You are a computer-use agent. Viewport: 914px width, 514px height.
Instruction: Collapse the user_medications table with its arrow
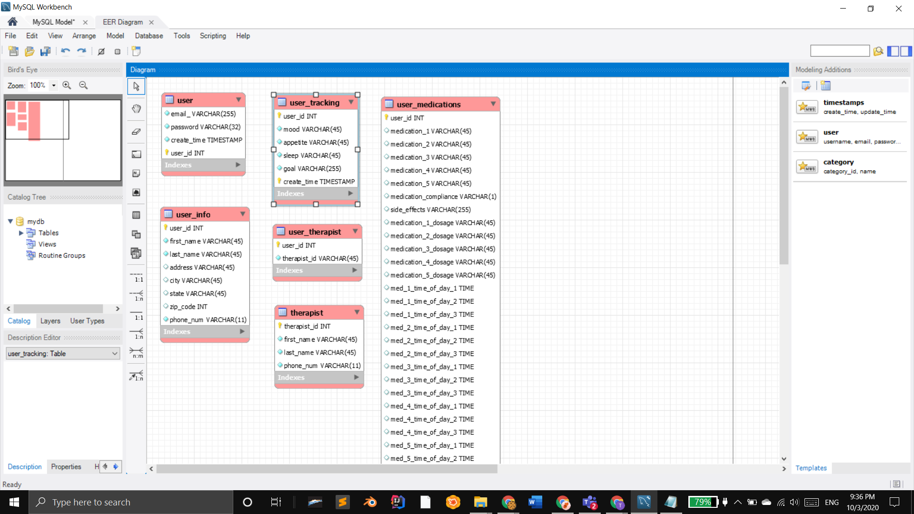[x=493, y=104]
